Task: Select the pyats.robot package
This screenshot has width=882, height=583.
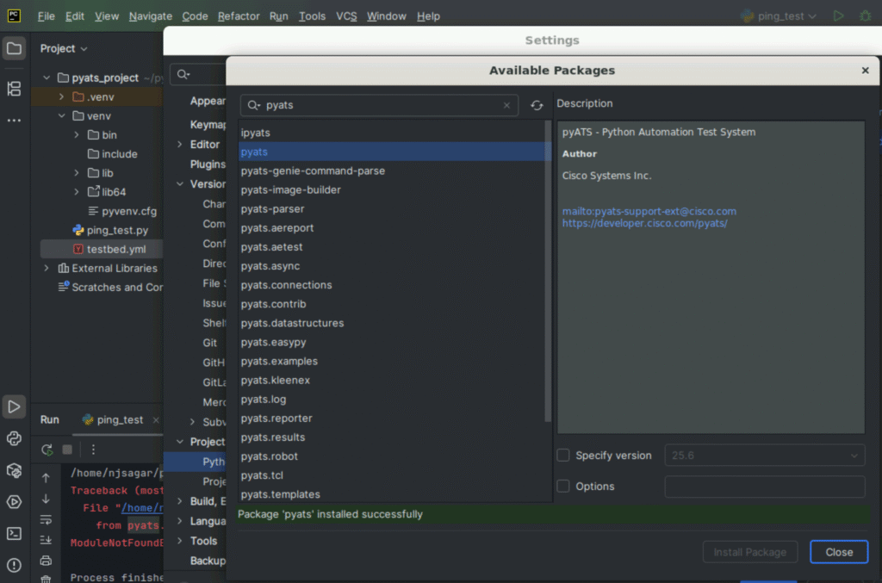Action: point(393,456)
